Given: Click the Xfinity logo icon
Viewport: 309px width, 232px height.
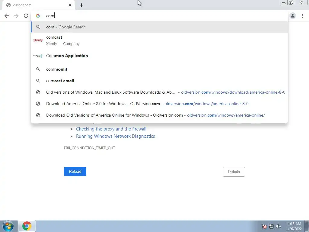Looking at the screenshot, I should 38,40.
